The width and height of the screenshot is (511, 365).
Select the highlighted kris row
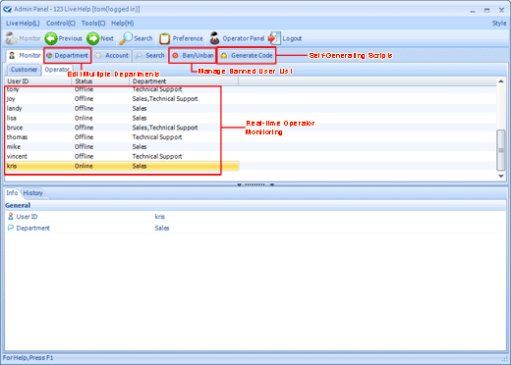click(122, 166)
